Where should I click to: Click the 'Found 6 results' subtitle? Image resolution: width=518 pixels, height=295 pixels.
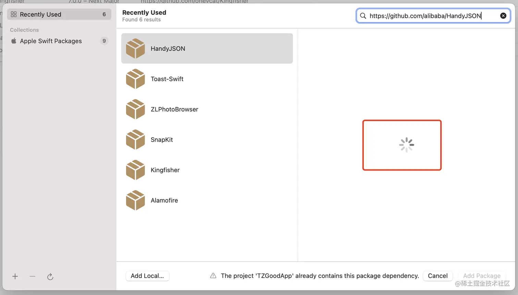coord(141,20)
